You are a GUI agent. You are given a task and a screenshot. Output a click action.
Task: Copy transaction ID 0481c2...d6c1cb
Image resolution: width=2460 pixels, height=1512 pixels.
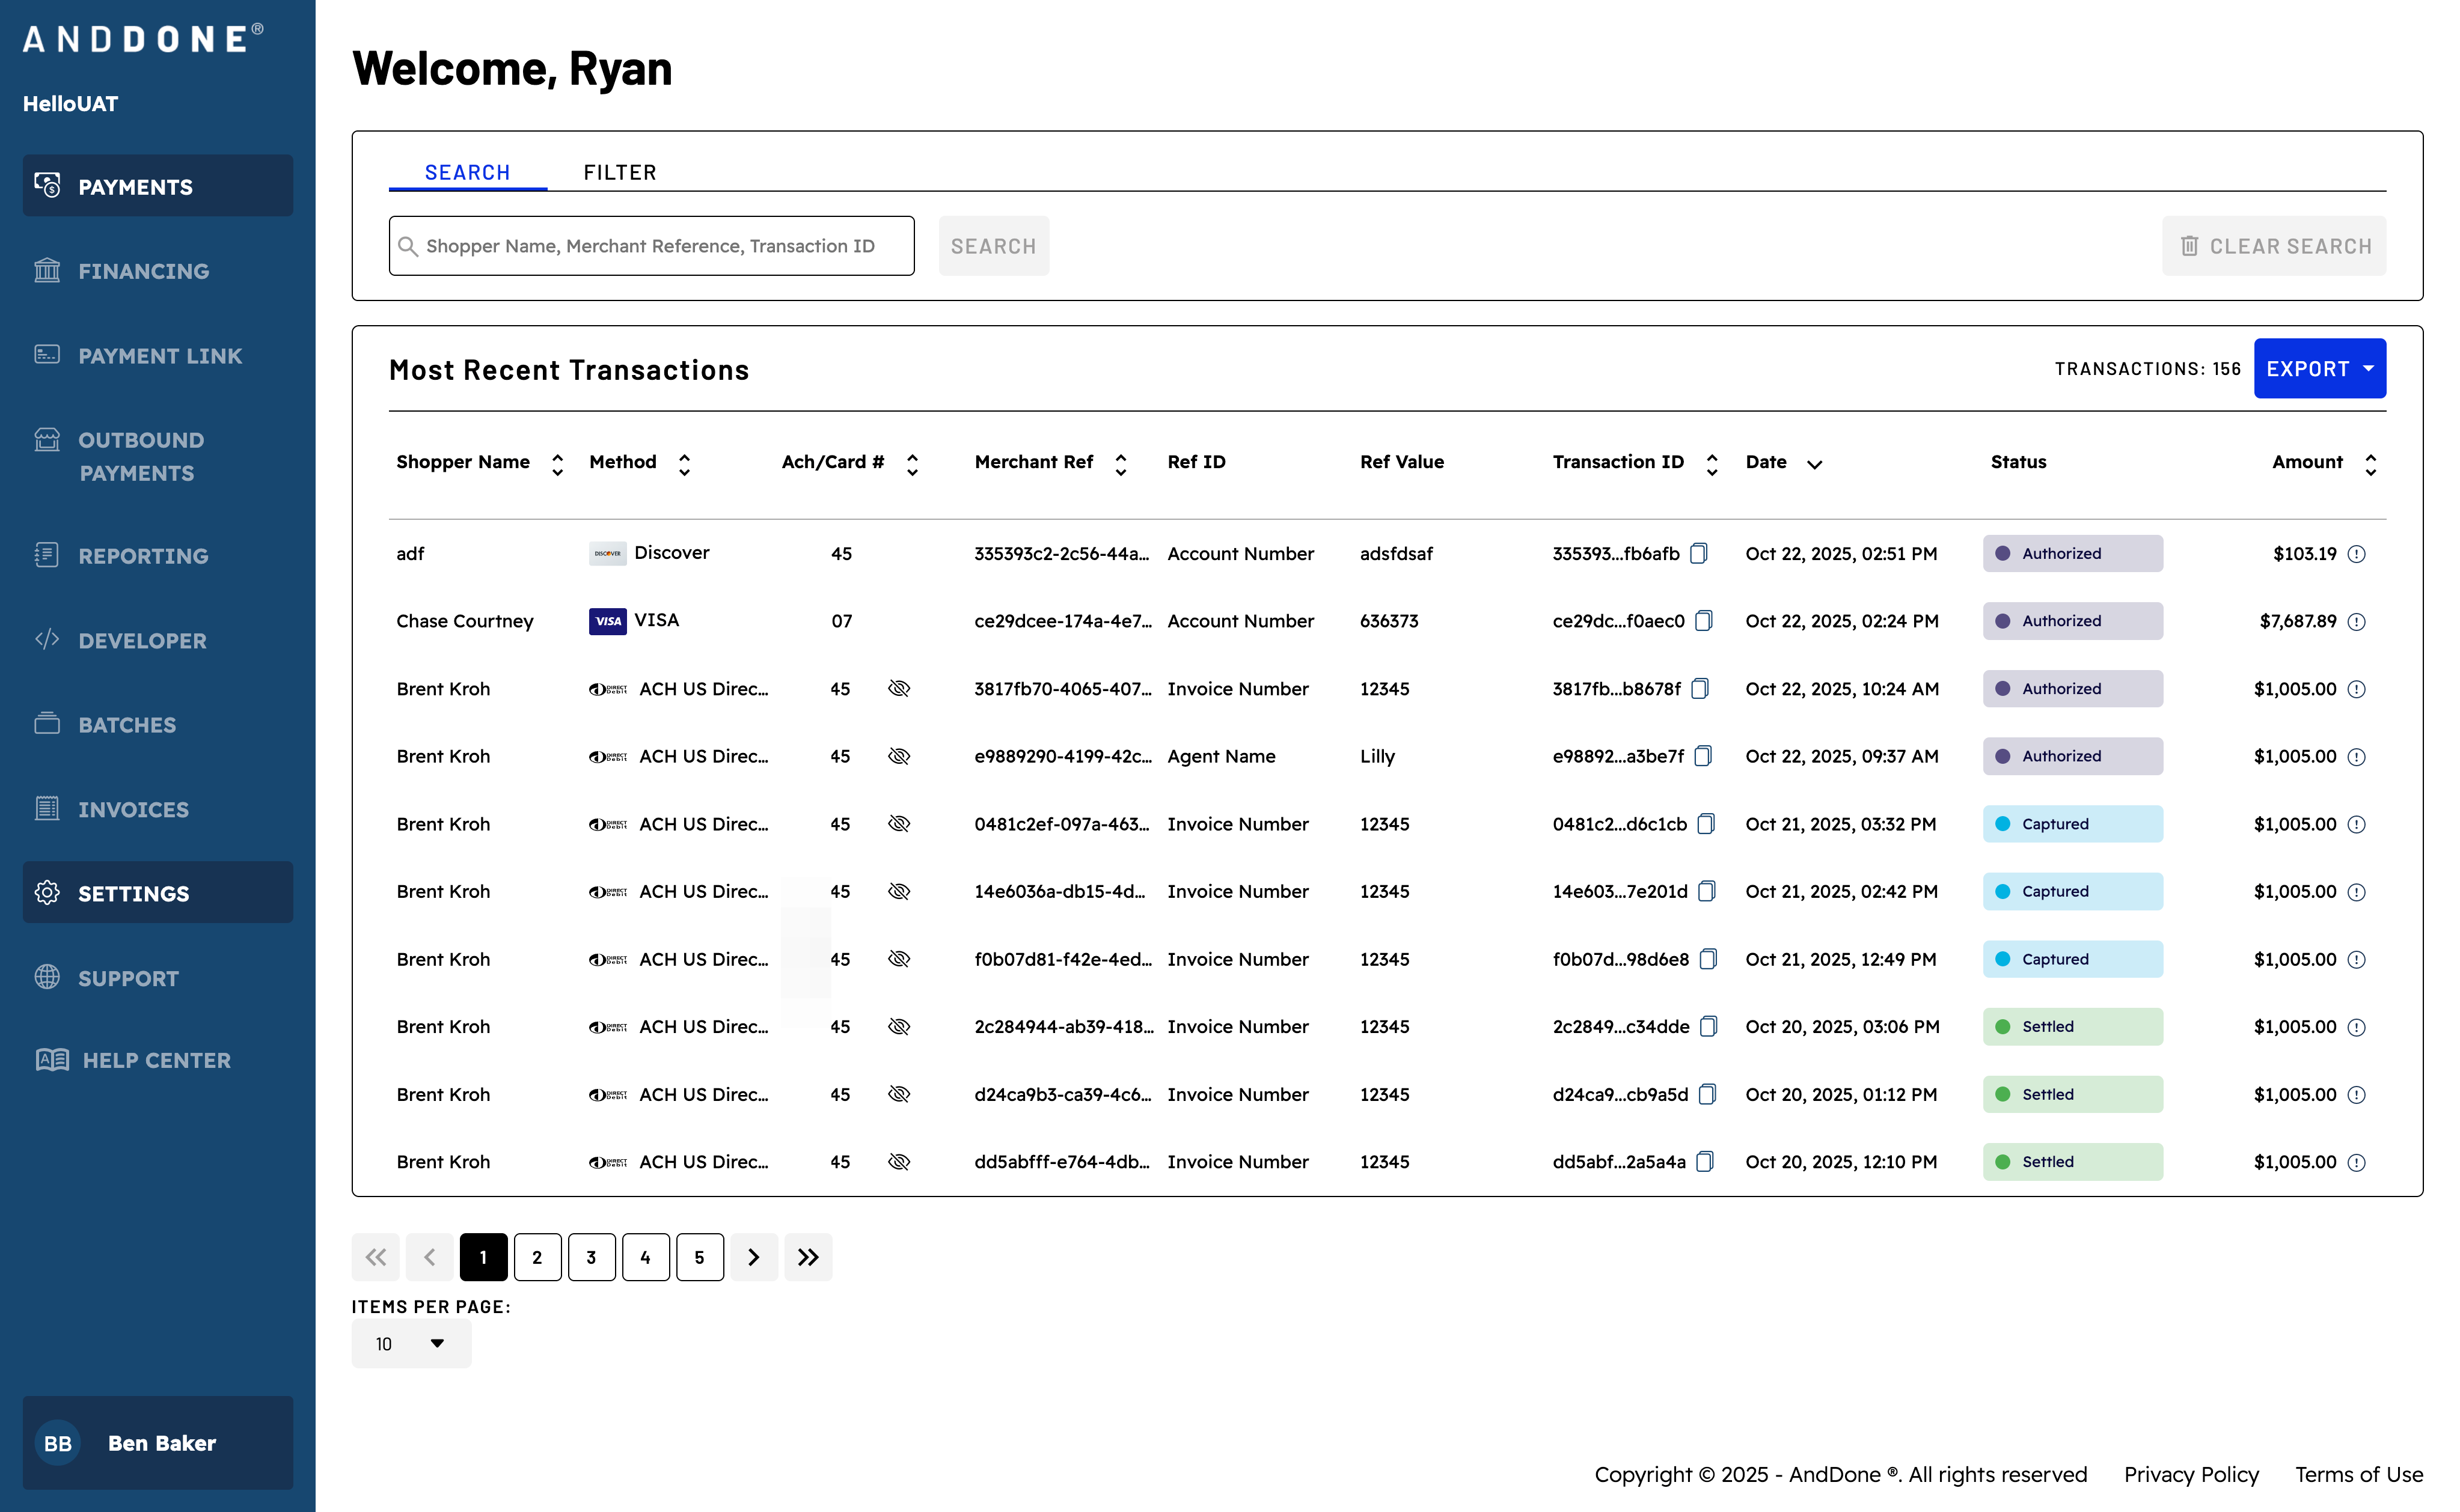1706,824
